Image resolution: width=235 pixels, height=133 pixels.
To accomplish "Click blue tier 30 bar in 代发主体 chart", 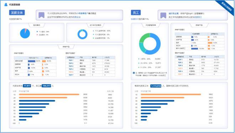I will coord(37,101).
